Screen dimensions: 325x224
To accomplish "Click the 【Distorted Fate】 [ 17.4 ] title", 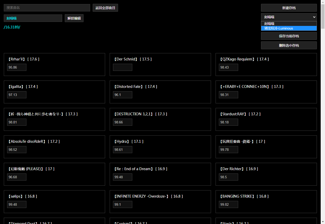I will coord(135,87).
